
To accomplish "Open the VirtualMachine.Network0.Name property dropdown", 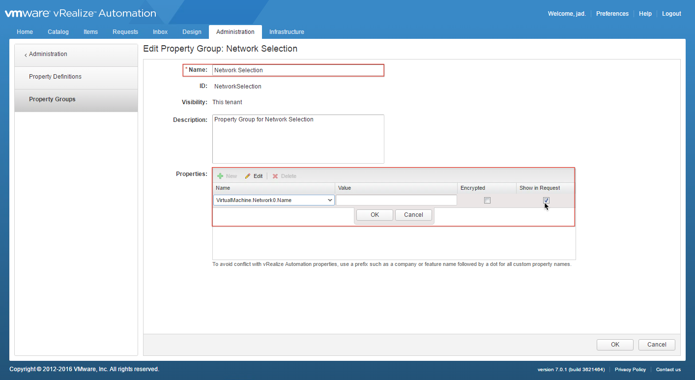I will pyautogui.click(x=330, y=200).
